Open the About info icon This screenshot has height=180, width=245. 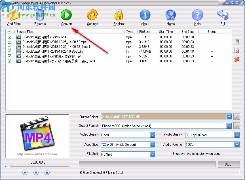pos(145,15)
